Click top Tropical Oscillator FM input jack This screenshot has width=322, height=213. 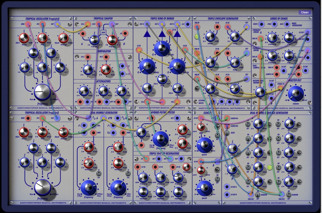coord(42,24)
